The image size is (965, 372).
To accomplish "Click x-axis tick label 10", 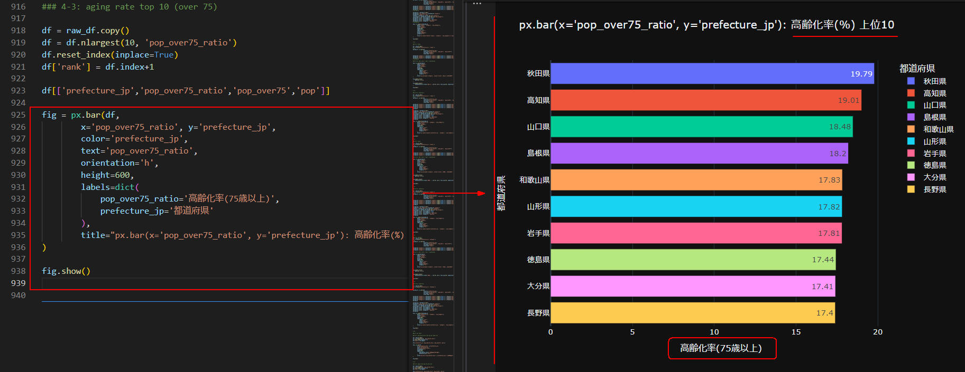I will tap(714, 332).
